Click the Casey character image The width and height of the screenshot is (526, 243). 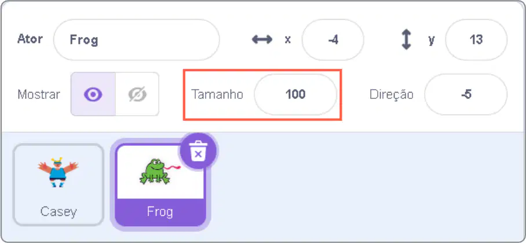(x=58, y=172)
